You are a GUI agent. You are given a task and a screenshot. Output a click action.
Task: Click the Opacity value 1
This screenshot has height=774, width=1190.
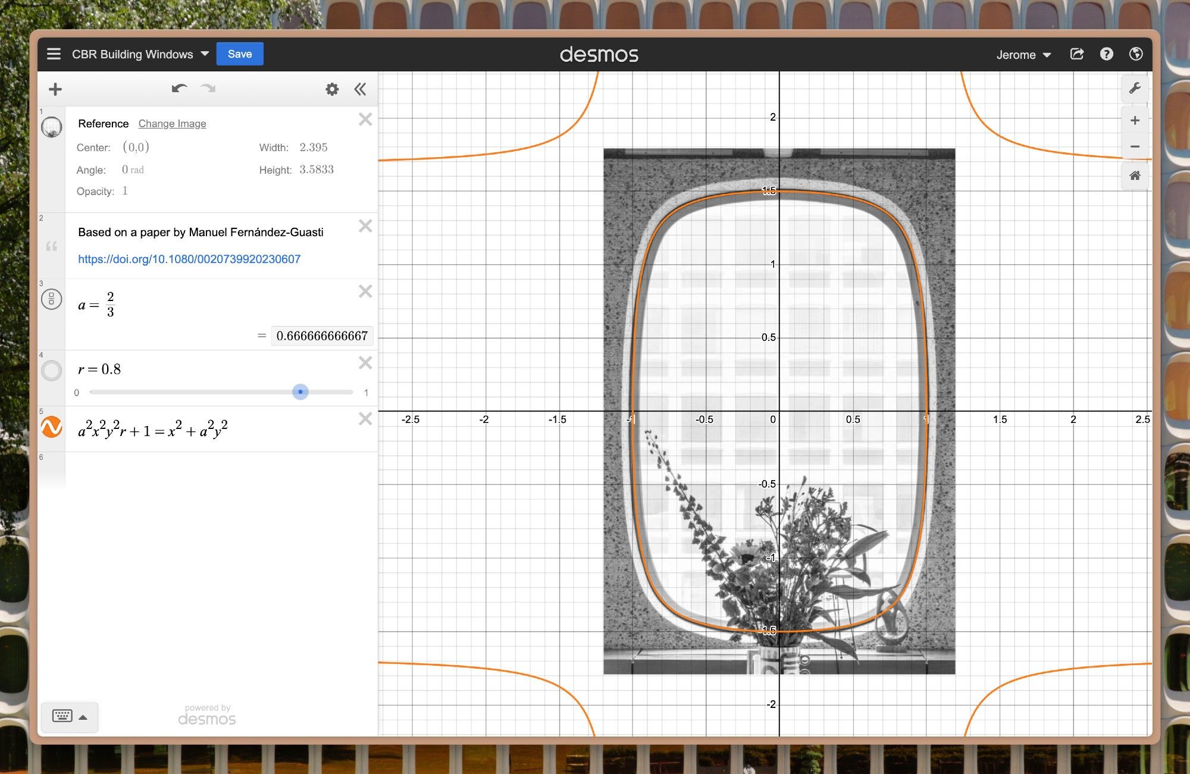coord(125,191)
